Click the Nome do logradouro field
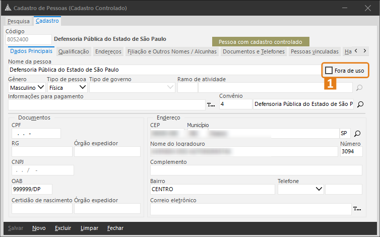Viewport: 380px width, 237px height. (x=244, y=152)
